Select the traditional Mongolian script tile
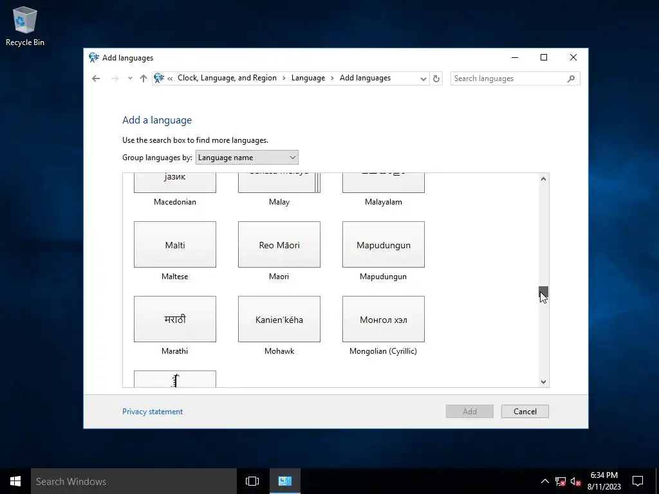The height and width of the screenshot is (494, 659). [175, 379]
